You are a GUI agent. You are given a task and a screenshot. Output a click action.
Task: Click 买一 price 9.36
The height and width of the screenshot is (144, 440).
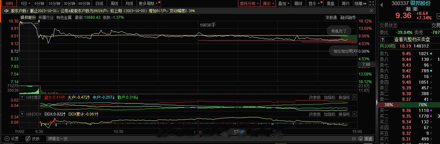coord(407,110)
